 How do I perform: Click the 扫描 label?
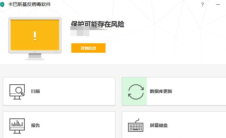click(x=36, y=91)
